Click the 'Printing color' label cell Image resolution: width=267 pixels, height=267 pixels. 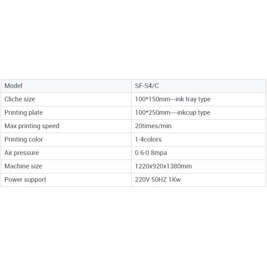[24, 139]
